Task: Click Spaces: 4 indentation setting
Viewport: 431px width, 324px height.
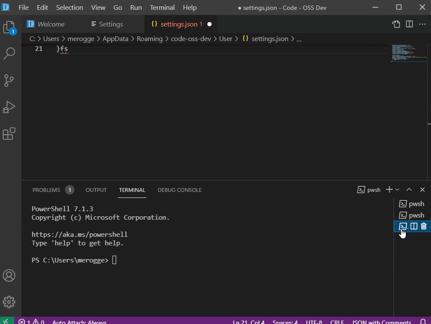Action: pos(285,322)
